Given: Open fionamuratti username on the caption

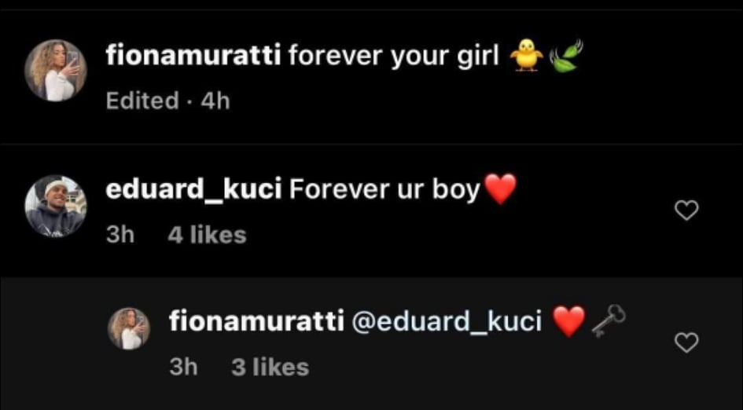Looking at the screenshot, I should point(193,57).
